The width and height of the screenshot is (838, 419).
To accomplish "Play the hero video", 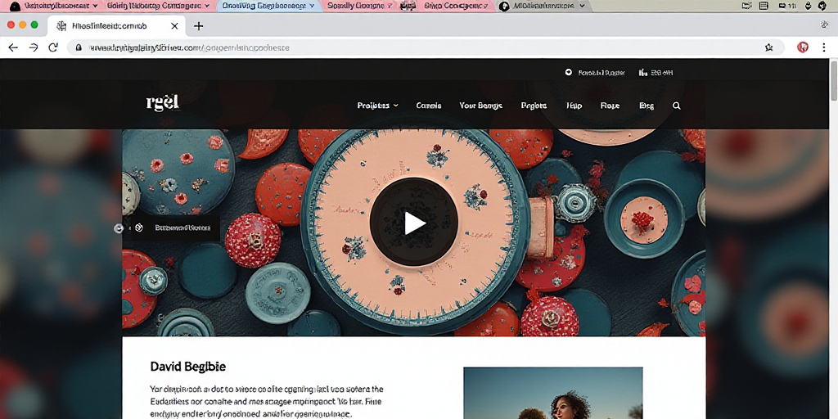I will [414, 223].
